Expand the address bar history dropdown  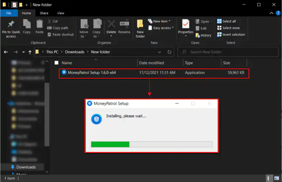[x=159, y=52]
